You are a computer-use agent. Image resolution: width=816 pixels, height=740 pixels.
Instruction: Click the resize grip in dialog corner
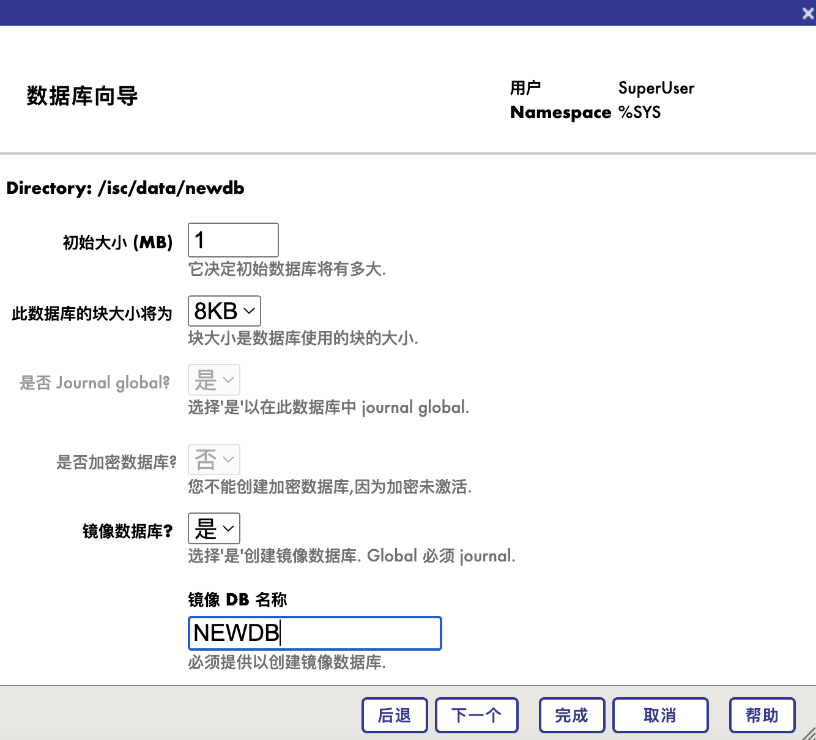click(x=809, y=733)
